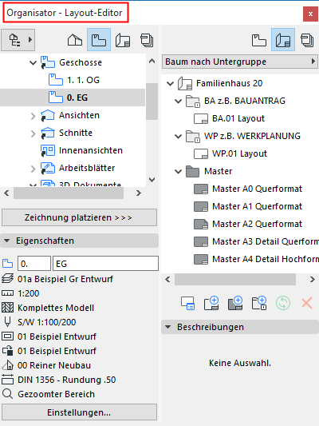Select Master A4 Detail Hochformat
This screenshot has width=319, height=426.
[266, 259]
